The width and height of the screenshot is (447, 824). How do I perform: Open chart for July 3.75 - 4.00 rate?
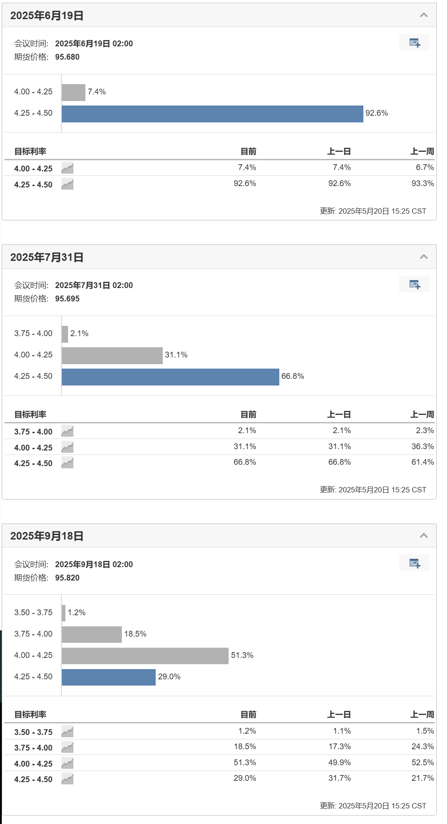click(67, 431)
